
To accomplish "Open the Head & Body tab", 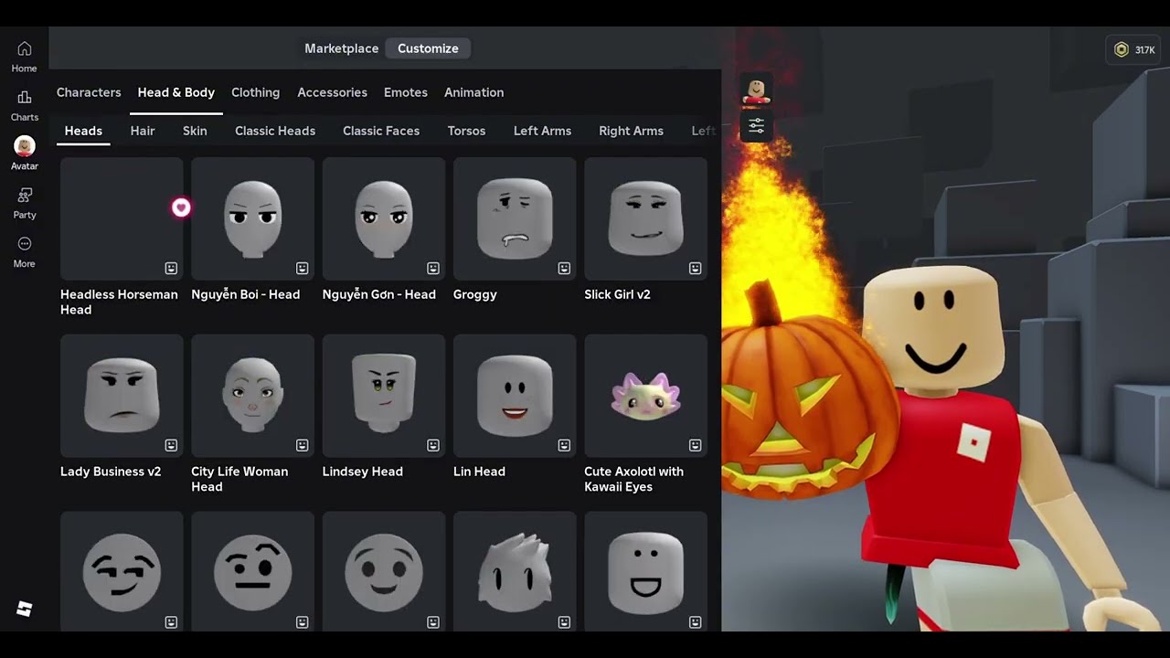I will [x=176, y=92].
